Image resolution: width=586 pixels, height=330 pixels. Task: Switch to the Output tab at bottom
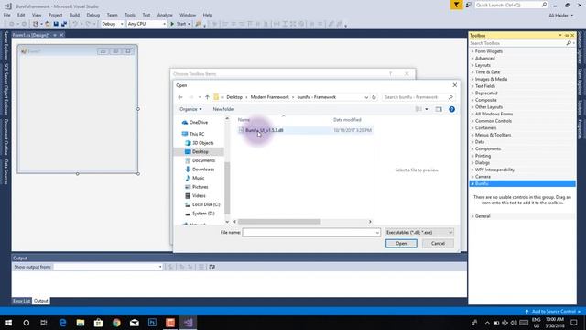tap(40, 301)
